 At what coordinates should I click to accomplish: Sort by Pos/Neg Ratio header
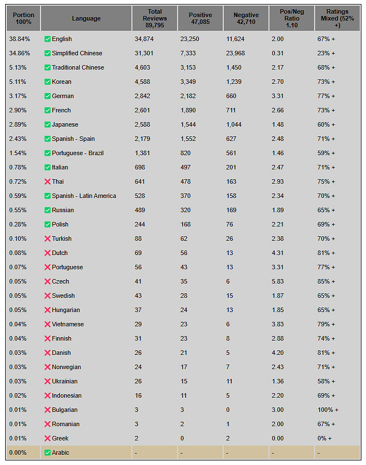[292, 18]
